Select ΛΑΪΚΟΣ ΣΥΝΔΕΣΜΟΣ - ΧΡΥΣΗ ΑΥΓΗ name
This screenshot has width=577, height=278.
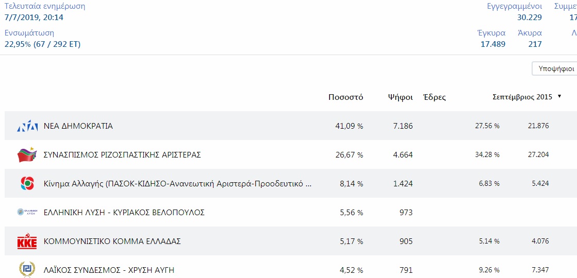(x=109, y=270)
